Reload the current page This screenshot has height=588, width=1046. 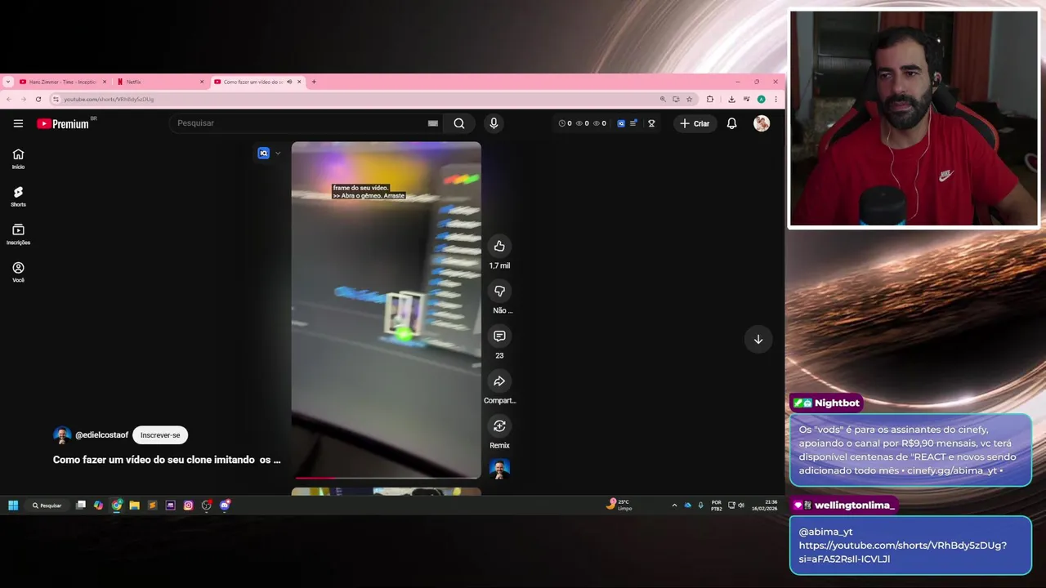(x=38, y=99)
